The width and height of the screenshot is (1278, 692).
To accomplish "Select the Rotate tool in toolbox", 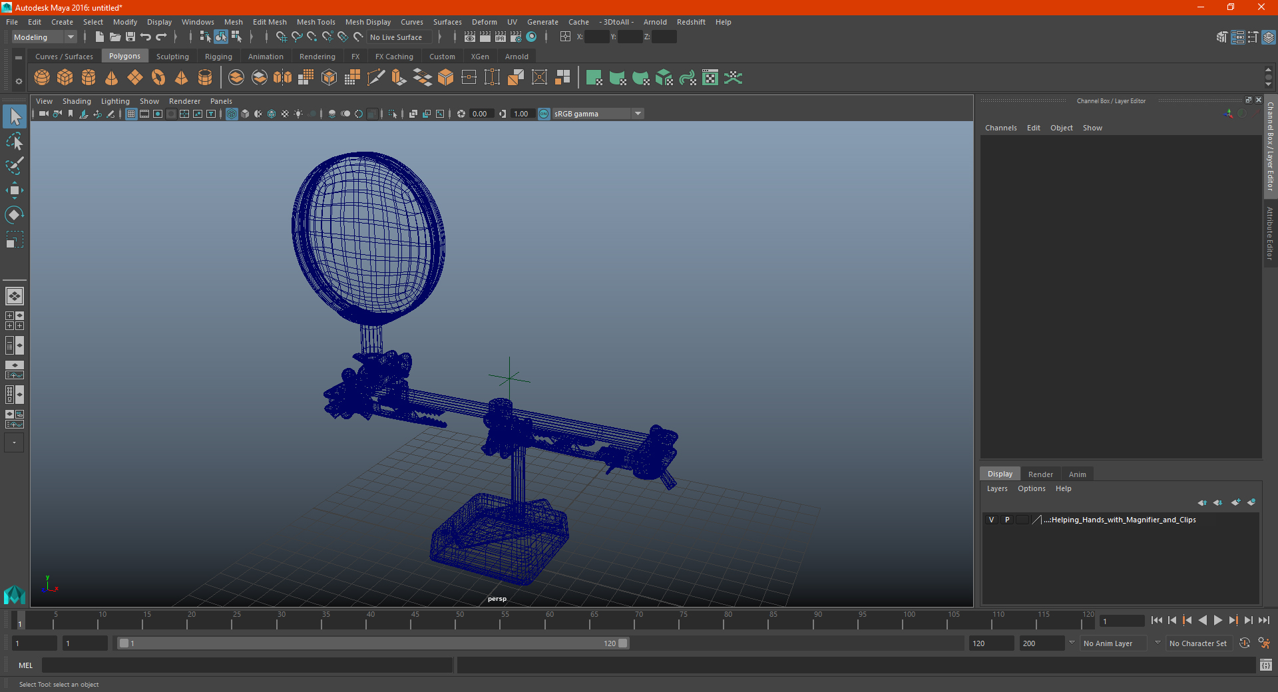I will point(15,215).
